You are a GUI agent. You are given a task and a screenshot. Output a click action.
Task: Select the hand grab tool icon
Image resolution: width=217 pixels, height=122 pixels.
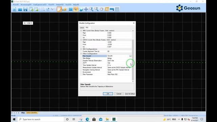coord(102,9)
